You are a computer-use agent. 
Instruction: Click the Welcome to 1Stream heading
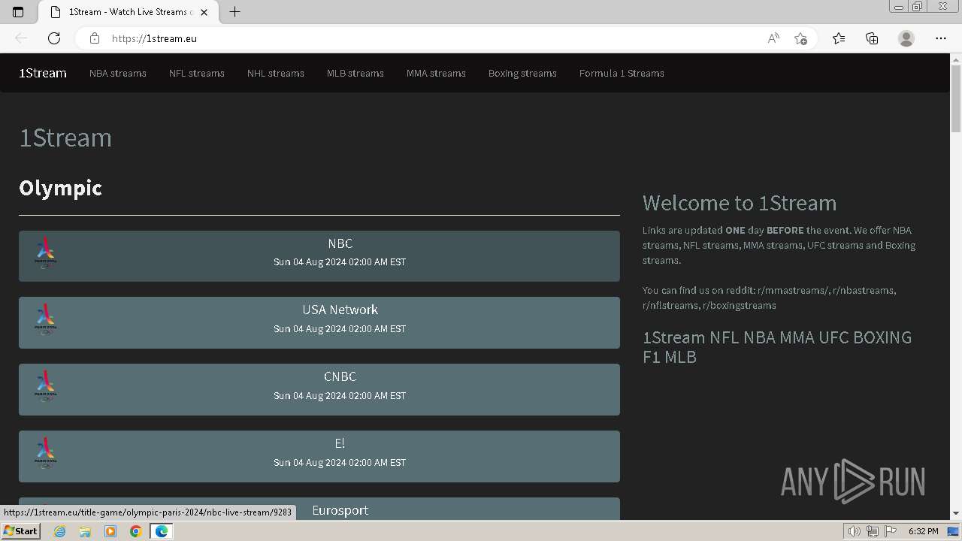[740, 203]
